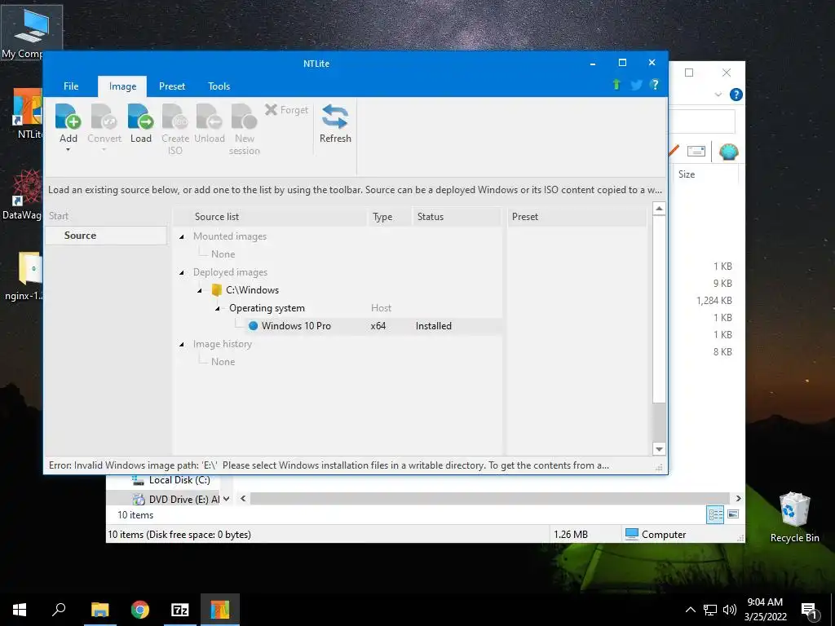Click the NTLite scrollbar down arrow
The height and width of the screenshot is (626, 835).
click(659, 449)
